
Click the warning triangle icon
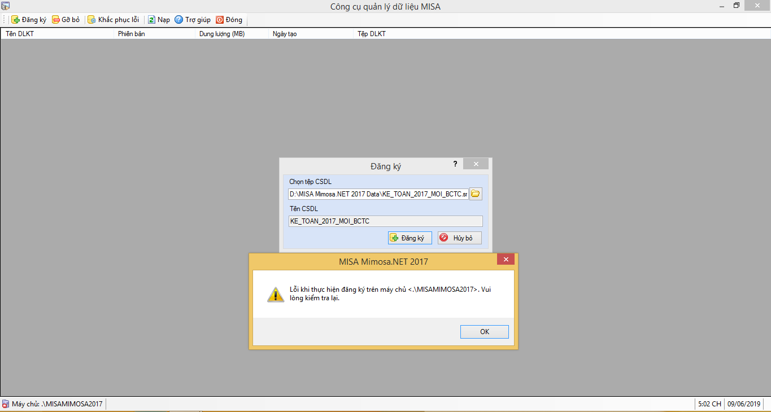pyautogui.click(x=275, y=294)
